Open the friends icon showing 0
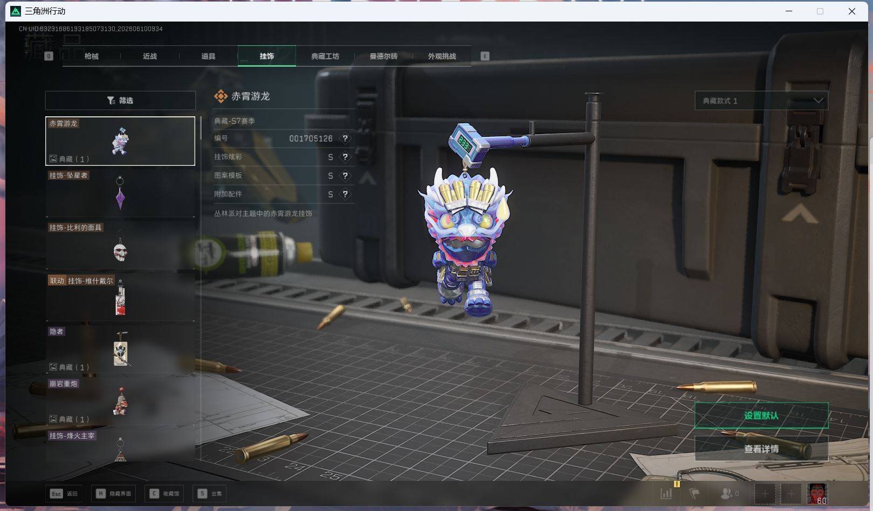This screenshot has height=511, width=873. [x=730, y=493]
